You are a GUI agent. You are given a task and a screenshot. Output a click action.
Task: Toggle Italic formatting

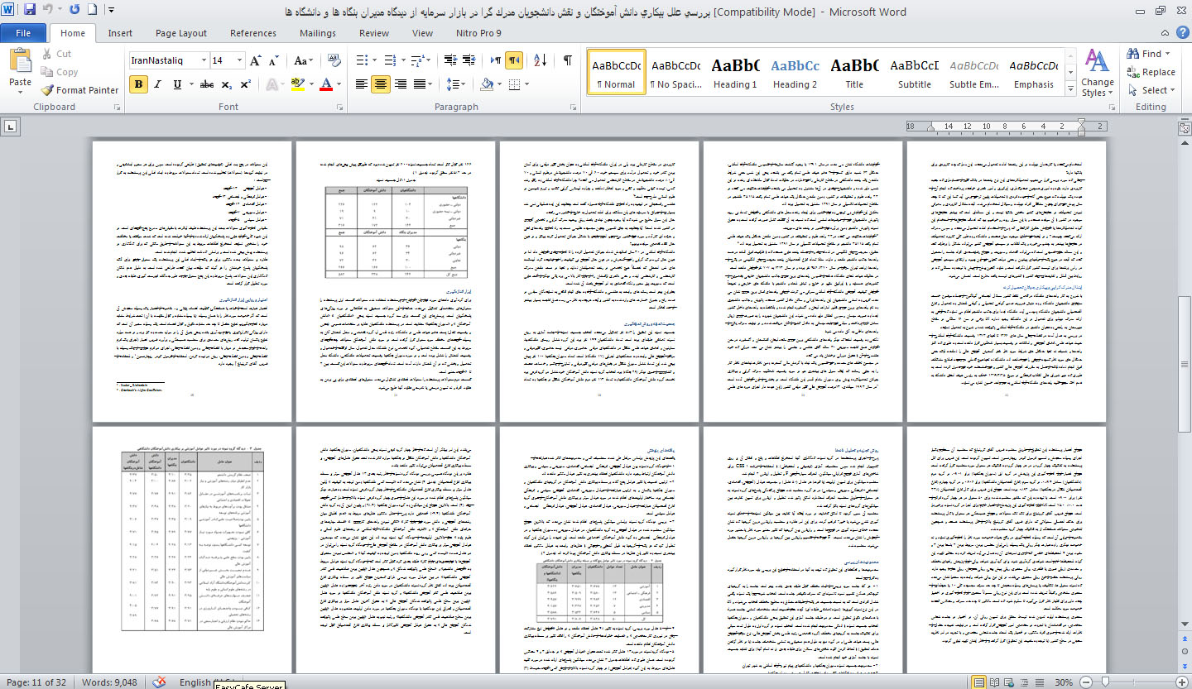(158, 84)
